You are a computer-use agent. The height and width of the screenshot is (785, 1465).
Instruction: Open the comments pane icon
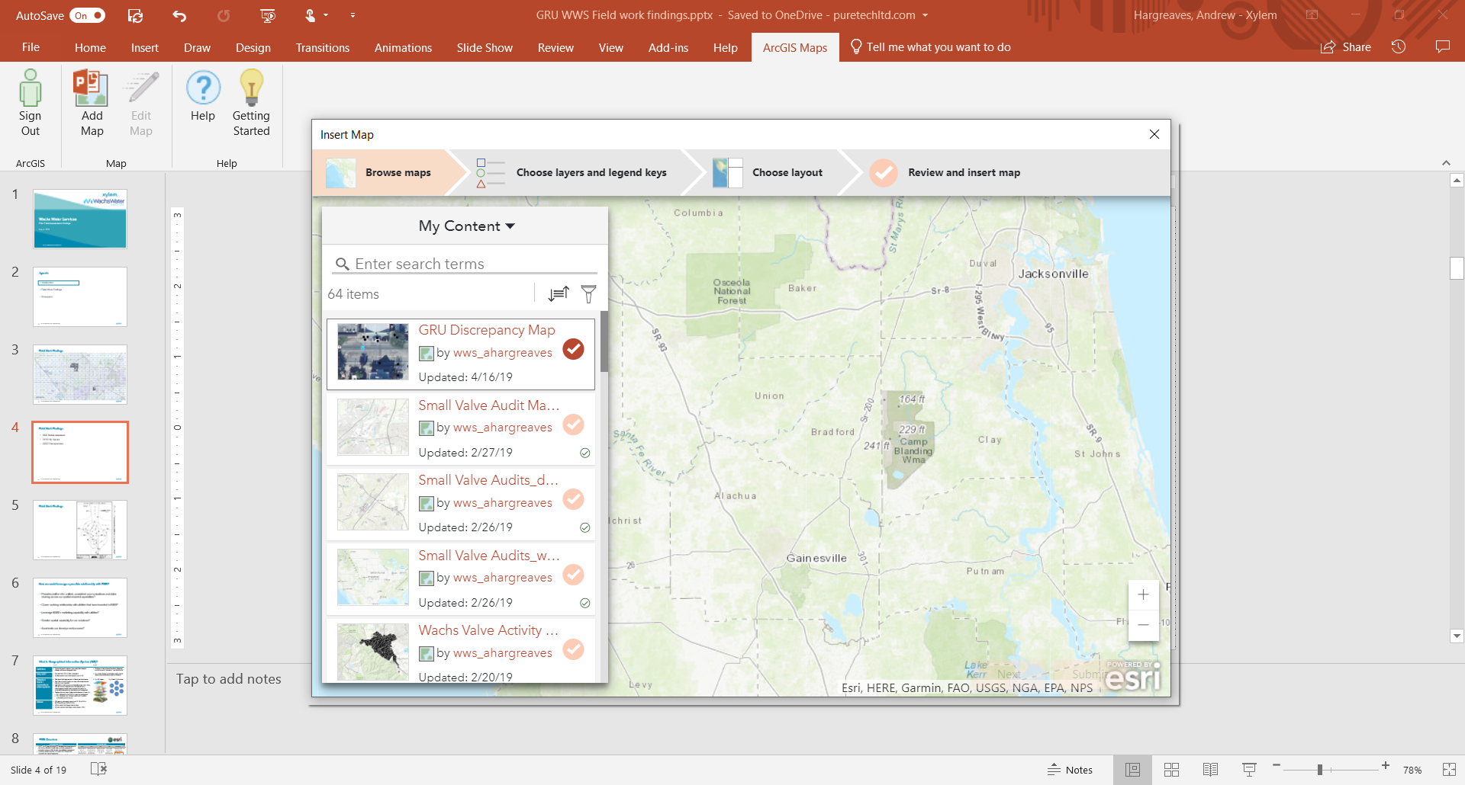(x=1442, y=47)
